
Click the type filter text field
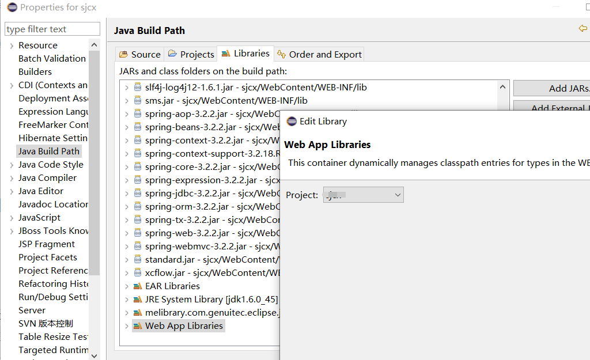[52, 29]
